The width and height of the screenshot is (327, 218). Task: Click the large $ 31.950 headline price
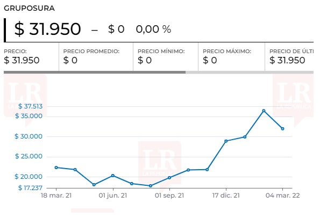[x=47, y=29]
